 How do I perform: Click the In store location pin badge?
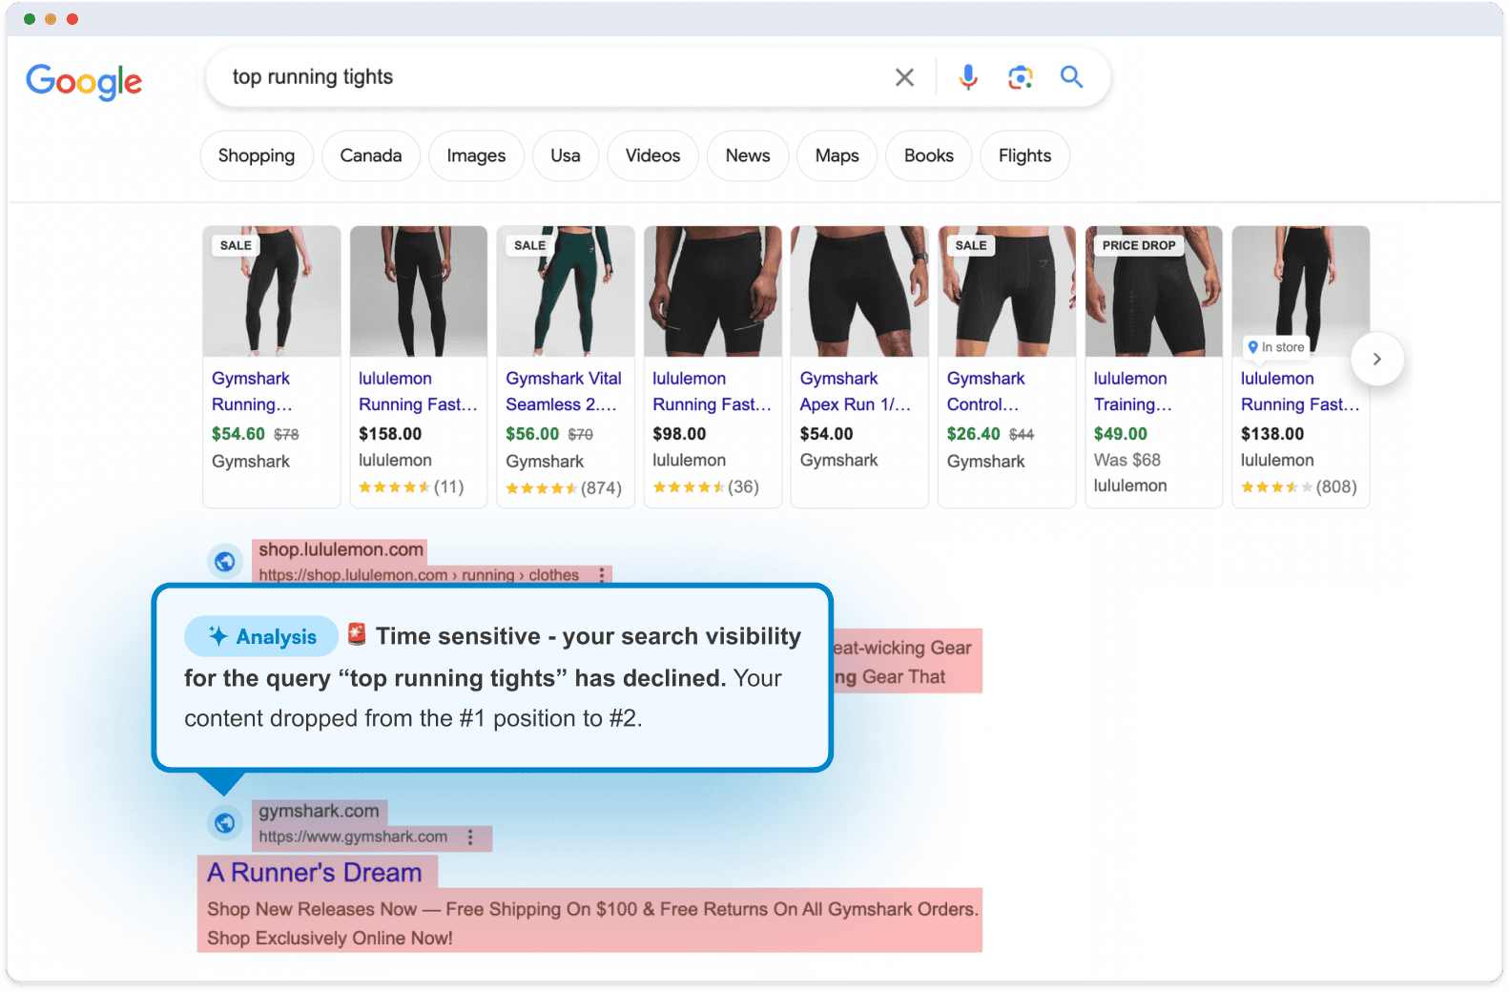tap(1275, 347)
